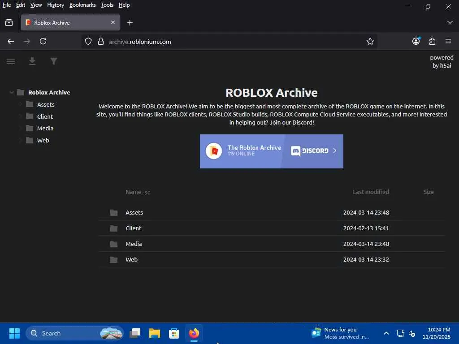Bookmark this page with the star icon
Viewport: 459px width, 344px height.
370,42
